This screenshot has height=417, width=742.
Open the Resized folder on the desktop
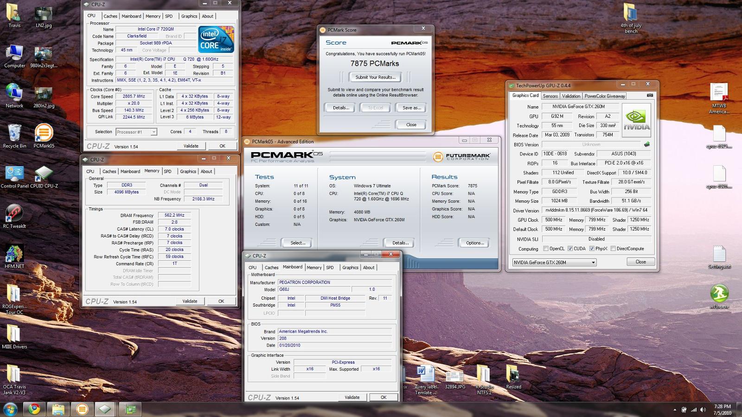(513, 377)
